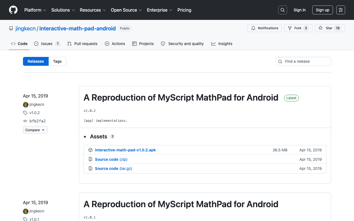Image resolution: width=354 pixels, height=221 pixels.
Task: Open commit bfb2fa2
Action: point(38,121)
